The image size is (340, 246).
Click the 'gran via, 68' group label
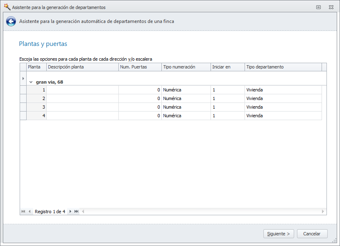tap(50, 82)
